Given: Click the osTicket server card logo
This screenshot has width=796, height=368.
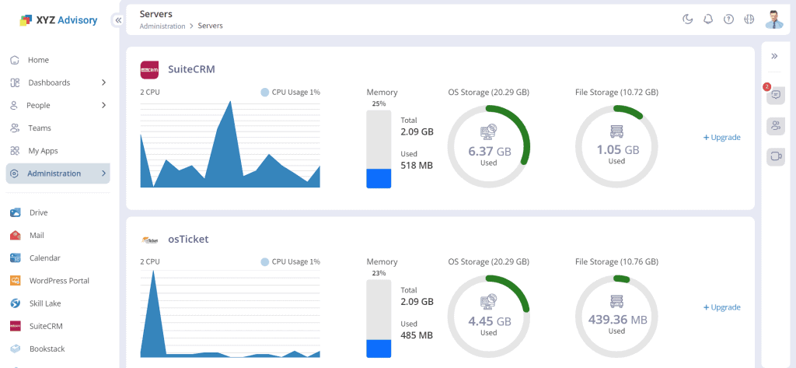Looking at the screenshot, I should pos(149,240).
